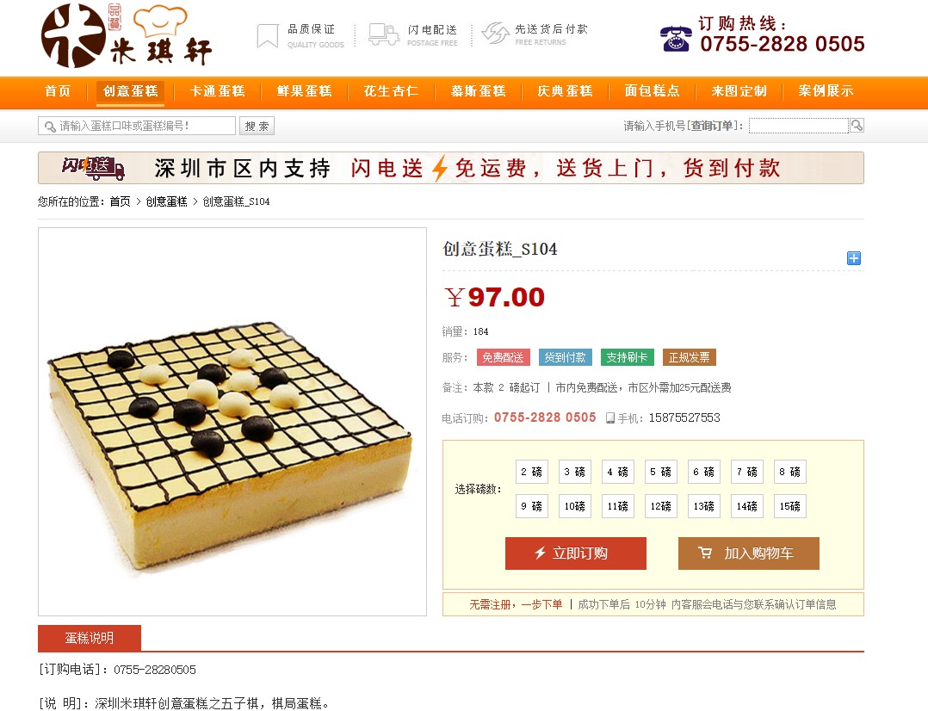Click the Mi Qi Xuan bakery logo
Image resolution: width=928 pixels, height=711 pixels.
127,35
